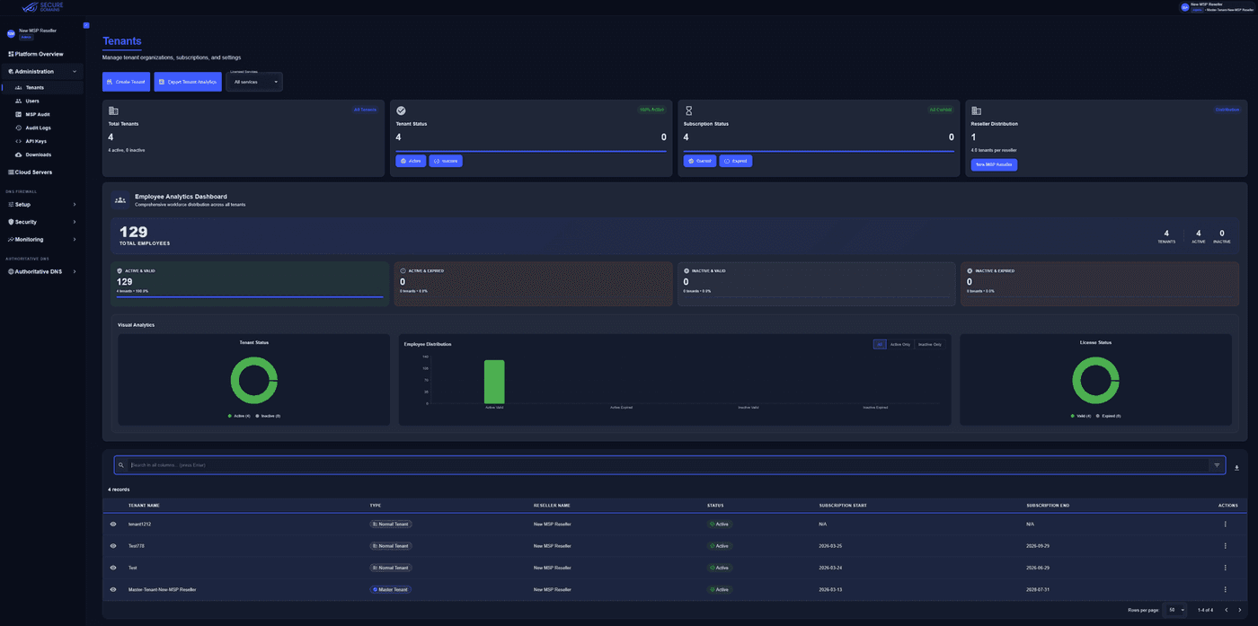Screen dimensions: 1258x626
Task: Click the Audit Logs clock icon
Action: point(19,128)
